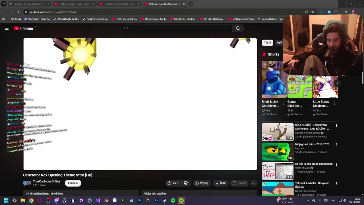Open Gamer Balık'tan Short thumbnail
The width and height of the screenshot is (364, 205).
(x=300, y=87)
